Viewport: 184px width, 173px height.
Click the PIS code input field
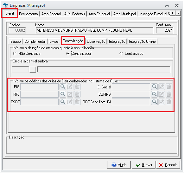click(x=39, y=87)
